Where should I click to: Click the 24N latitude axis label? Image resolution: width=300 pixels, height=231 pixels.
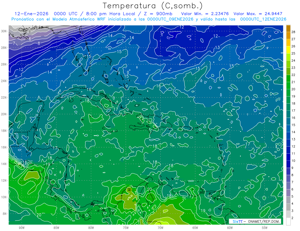4,81
